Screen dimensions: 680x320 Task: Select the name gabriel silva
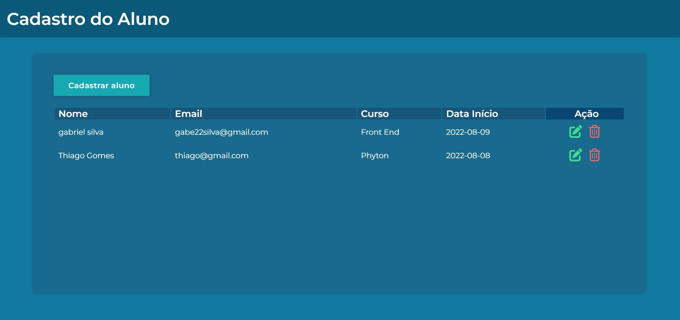click(x=81, y=132)
